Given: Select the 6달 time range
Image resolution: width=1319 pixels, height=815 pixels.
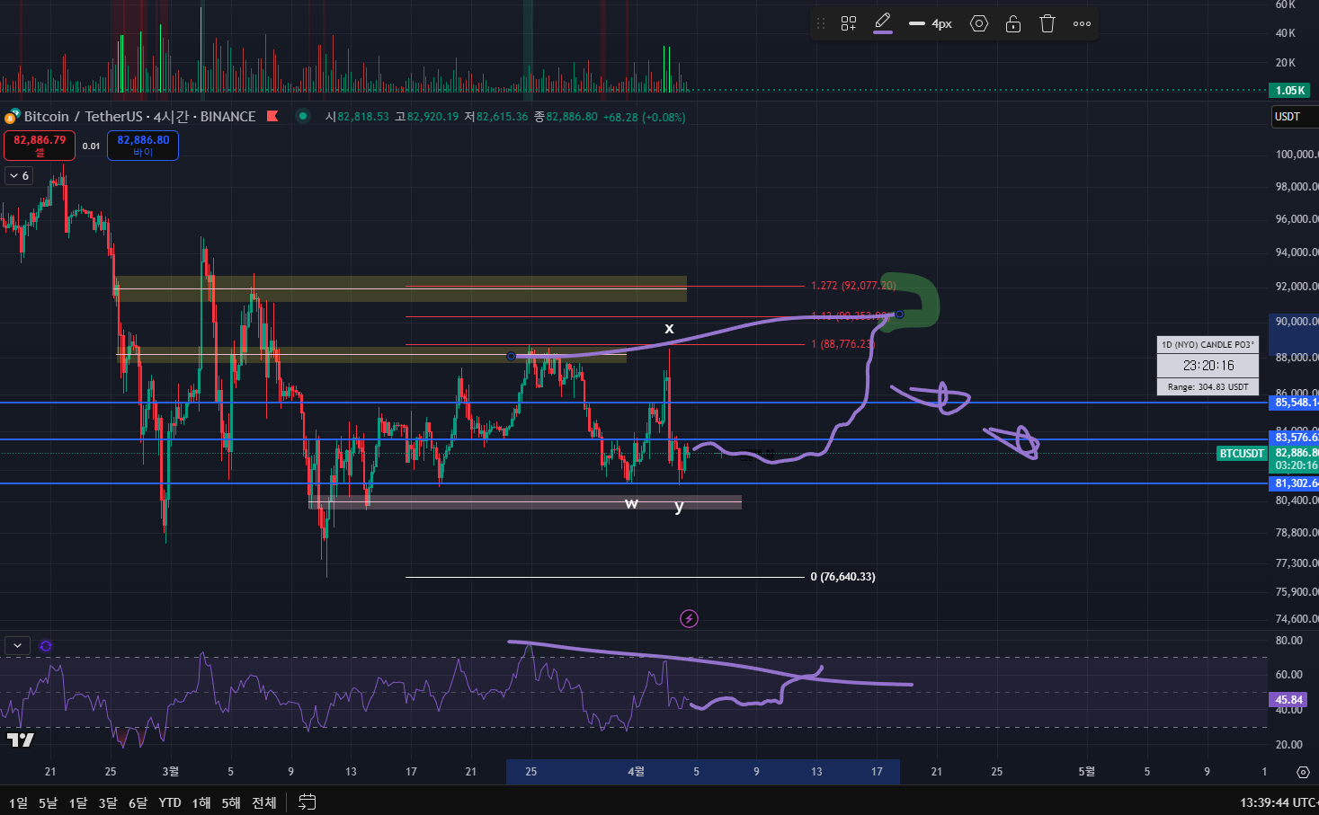Looking at the screenshot, I should click(138, 802).
